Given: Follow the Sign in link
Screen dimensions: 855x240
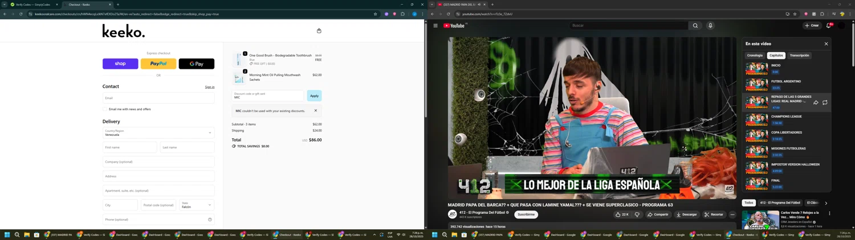Looking at the screenshot, I should (x=210, y=87).
